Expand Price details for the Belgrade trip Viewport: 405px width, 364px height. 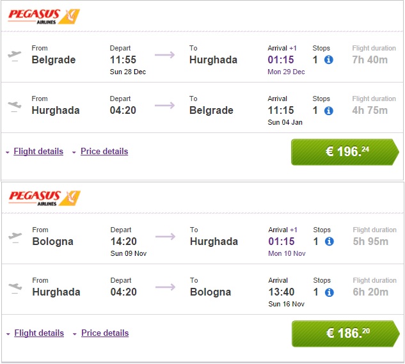tap(104, 152)
